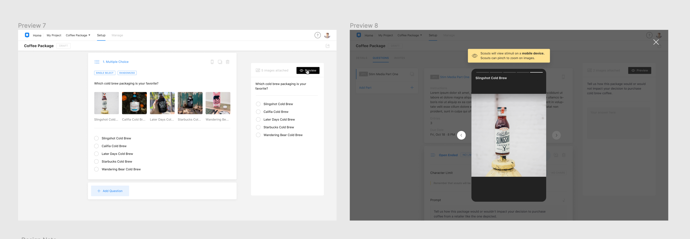Open Home in Preview 7 navigation
This screenshot has height=239, width=690.
click(37, 35)
